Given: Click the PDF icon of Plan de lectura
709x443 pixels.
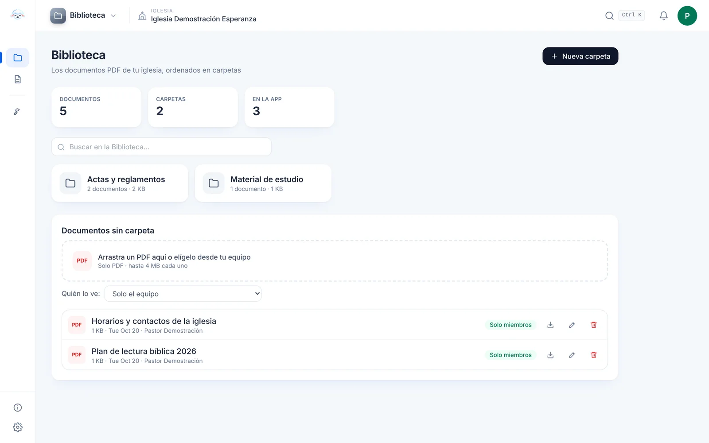Looking at the screenshot, I should tap(77, 355).
